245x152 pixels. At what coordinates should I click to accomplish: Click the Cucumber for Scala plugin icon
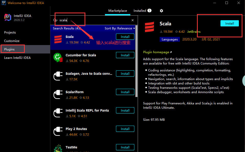(x=58, y=58)
